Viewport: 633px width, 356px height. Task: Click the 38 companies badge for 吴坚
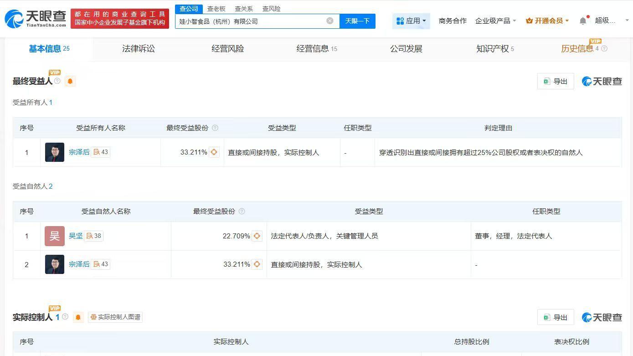click(94, 236)
